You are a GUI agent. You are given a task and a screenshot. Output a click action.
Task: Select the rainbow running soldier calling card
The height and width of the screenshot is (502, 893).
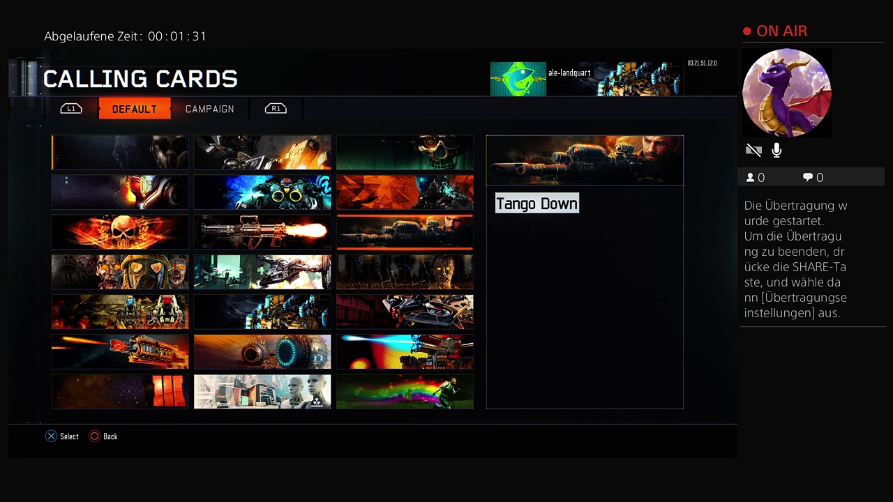click(x=405, y=391)
